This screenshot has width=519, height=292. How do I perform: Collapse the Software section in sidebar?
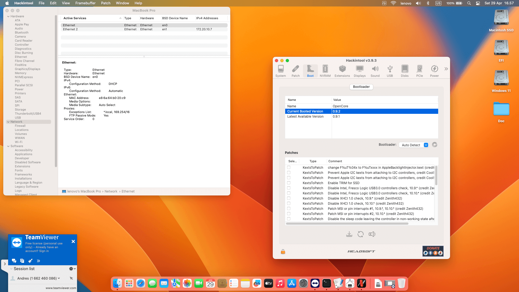point(8,146)
